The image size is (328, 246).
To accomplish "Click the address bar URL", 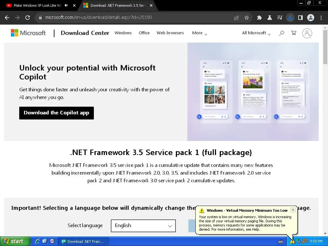I will coord(99,18).
